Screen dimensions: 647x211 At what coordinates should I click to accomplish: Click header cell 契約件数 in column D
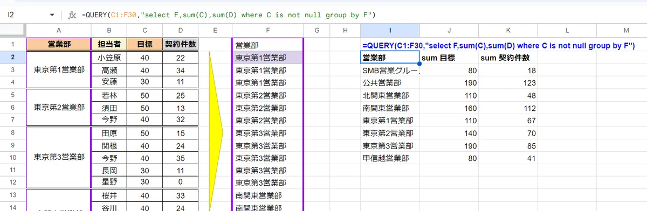[x=180, y=44]
